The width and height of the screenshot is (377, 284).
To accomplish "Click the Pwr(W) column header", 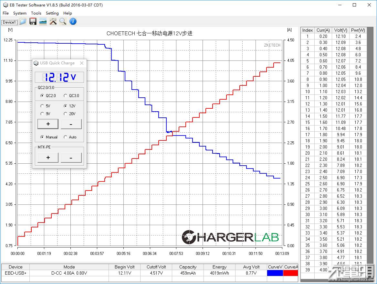I will pos(358,30).
